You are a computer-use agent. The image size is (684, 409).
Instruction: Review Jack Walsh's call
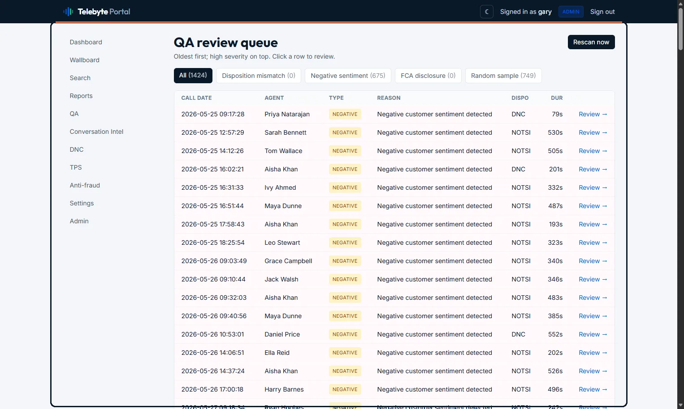pyautogui.click(x=593, y=279)
